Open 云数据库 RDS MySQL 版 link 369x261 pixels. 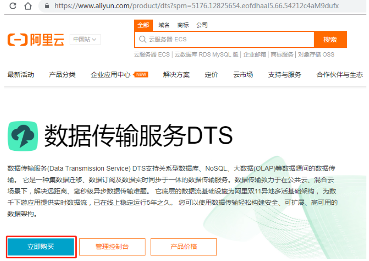[207, 54]
